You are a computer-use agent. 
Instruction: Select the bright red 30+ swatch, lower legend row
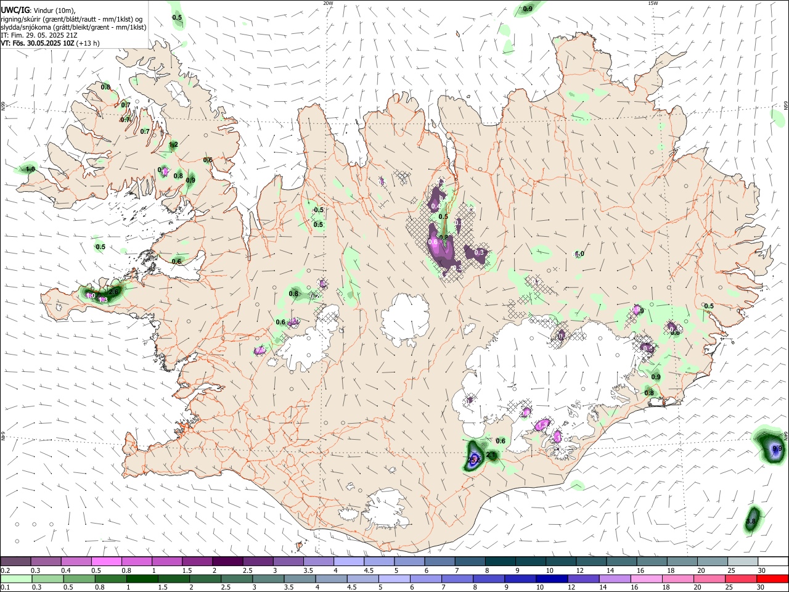click(x=772, y=578)
